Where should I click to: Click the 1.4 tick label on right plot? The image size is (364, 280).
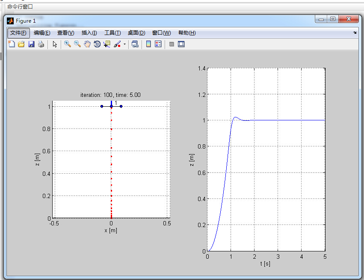tap(201, 68)
